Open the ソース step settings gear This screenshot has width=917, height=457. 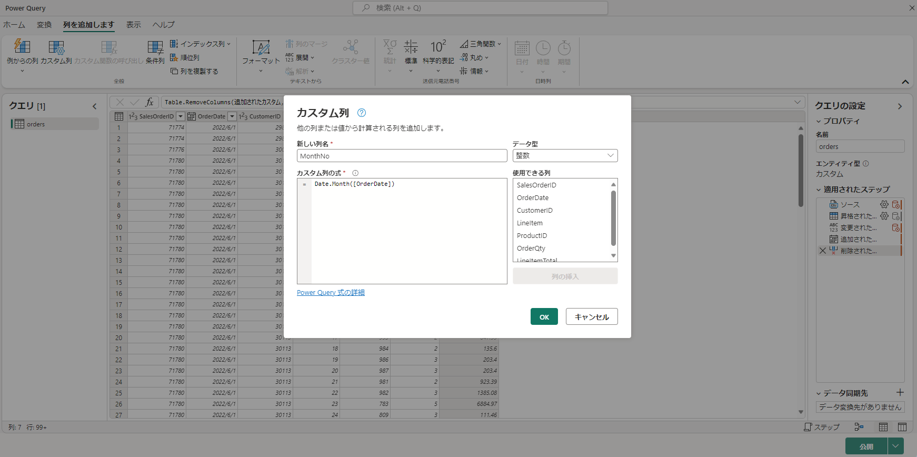[884, 204]
